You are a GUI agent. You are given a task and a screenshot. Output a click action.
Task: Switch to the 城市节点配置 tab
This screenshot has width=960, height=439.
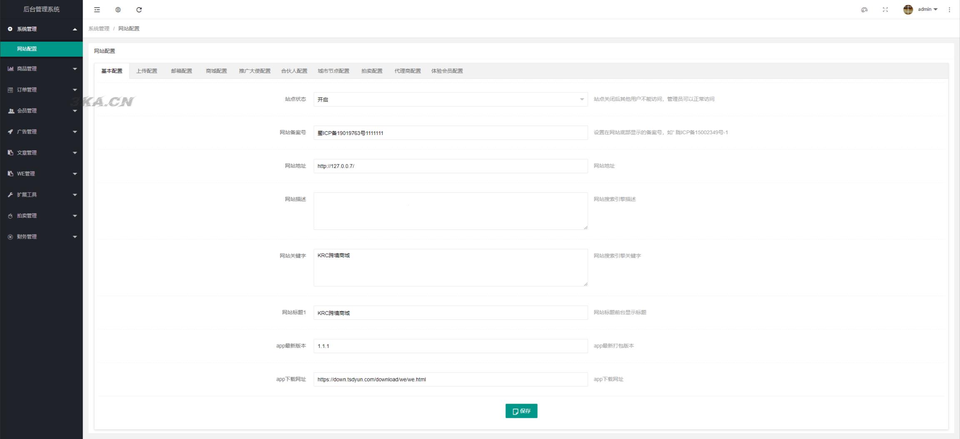point(333,71)
